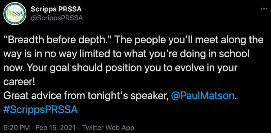Follow the #ScrippsPRSSA hashtag link
The height and width of the screenshot is (133, 271).
click(40, 109)
